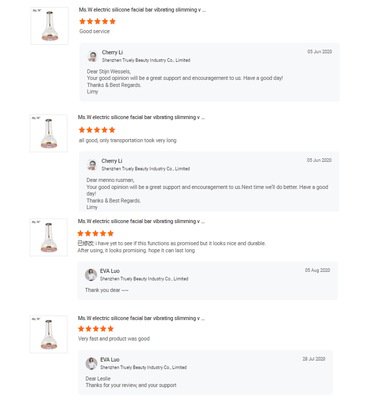377x402 pixels.
Task: Click company name in 'Dear menno rusman' reply
Action: coord(145,169)
